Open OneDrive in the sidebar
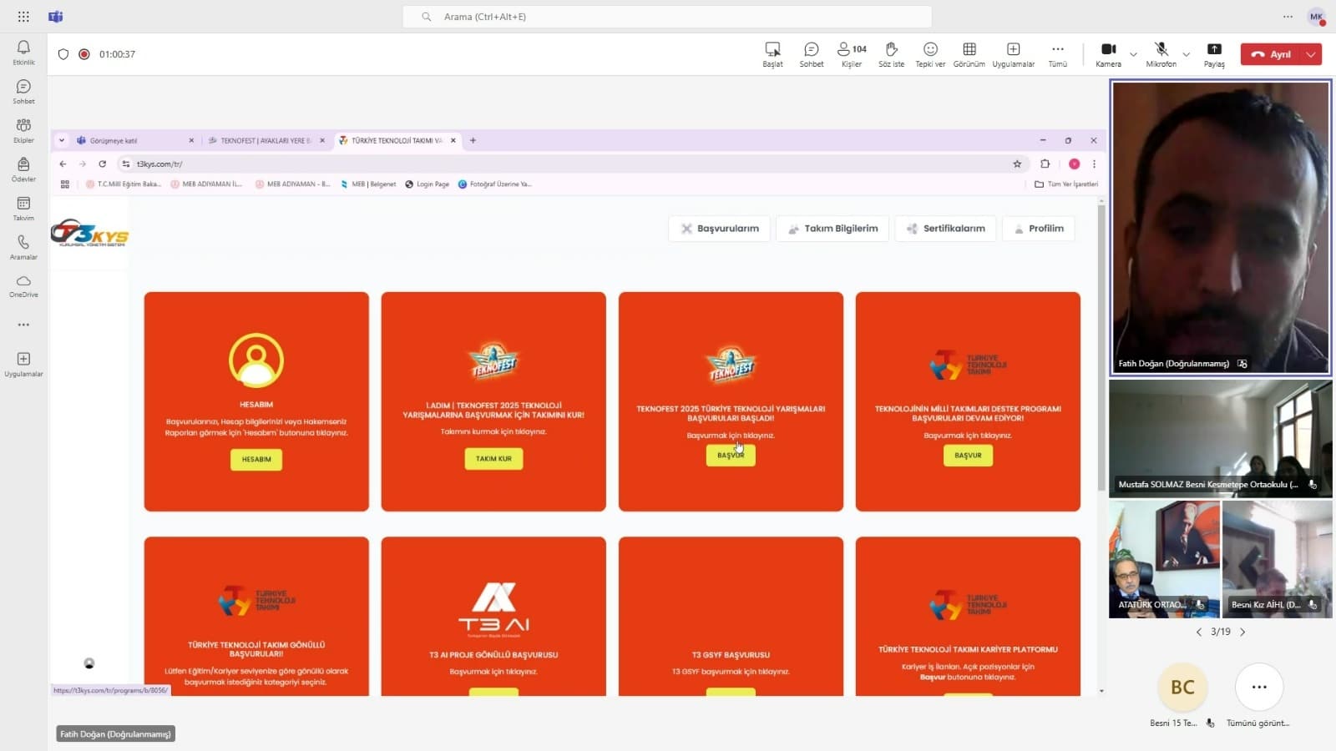This screenshot has width=1336, height=751. (23, 286)
